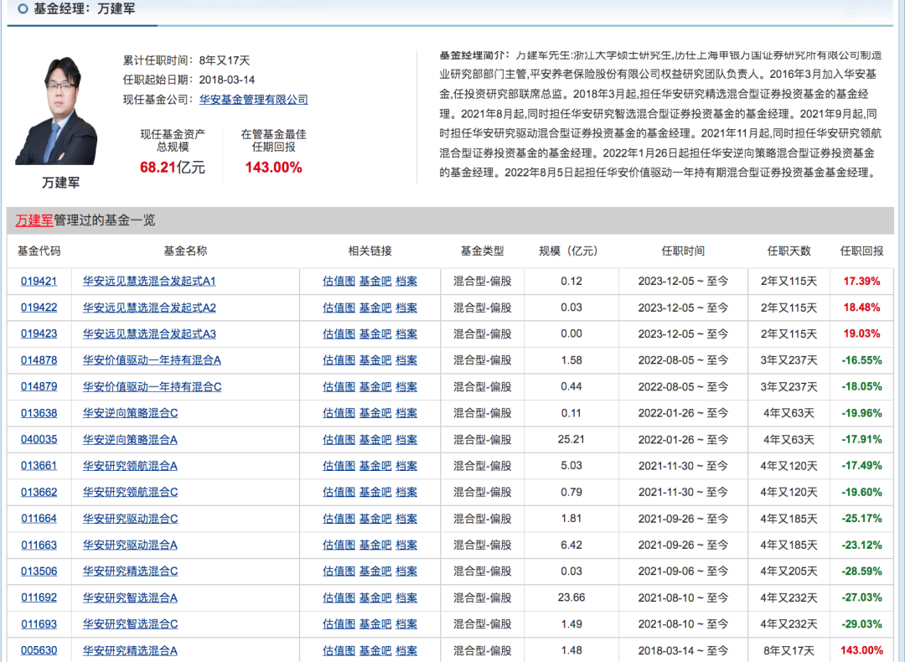
Task: Select the 143.00% return in the 005630 row
Action: (x=861, y=650)
